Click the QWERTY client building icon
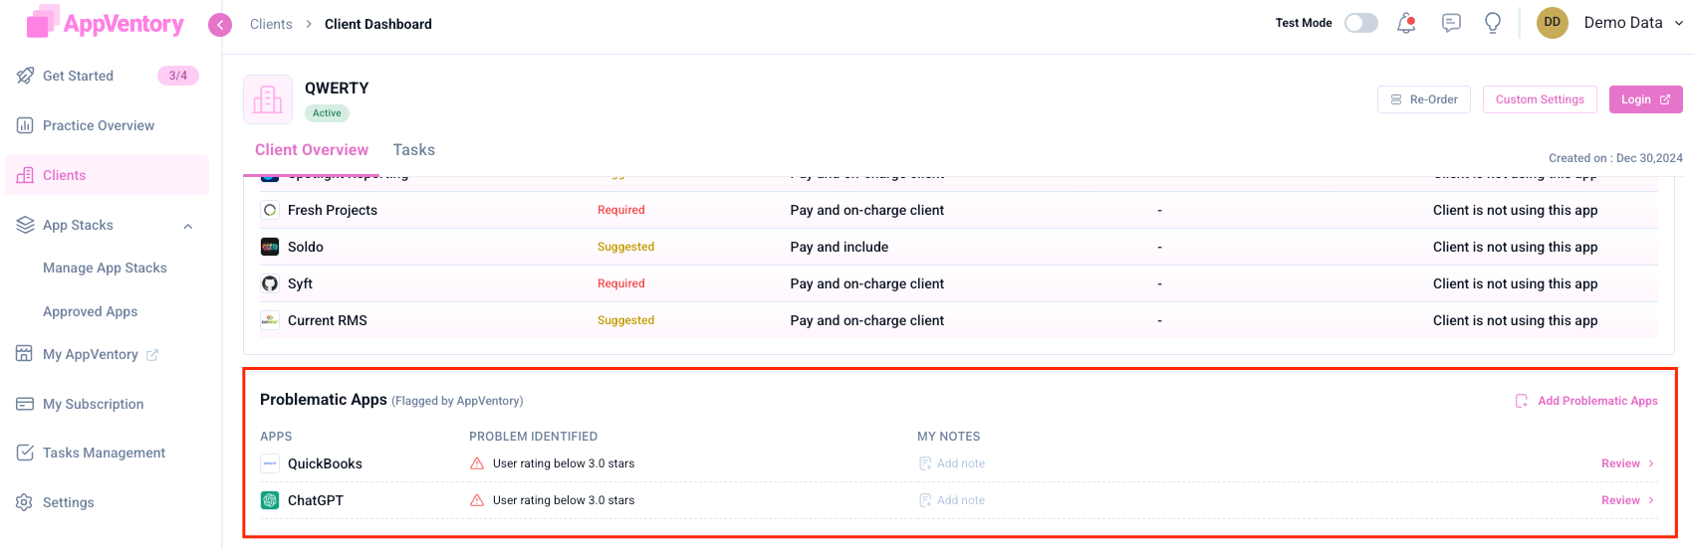 coord(268,99)
